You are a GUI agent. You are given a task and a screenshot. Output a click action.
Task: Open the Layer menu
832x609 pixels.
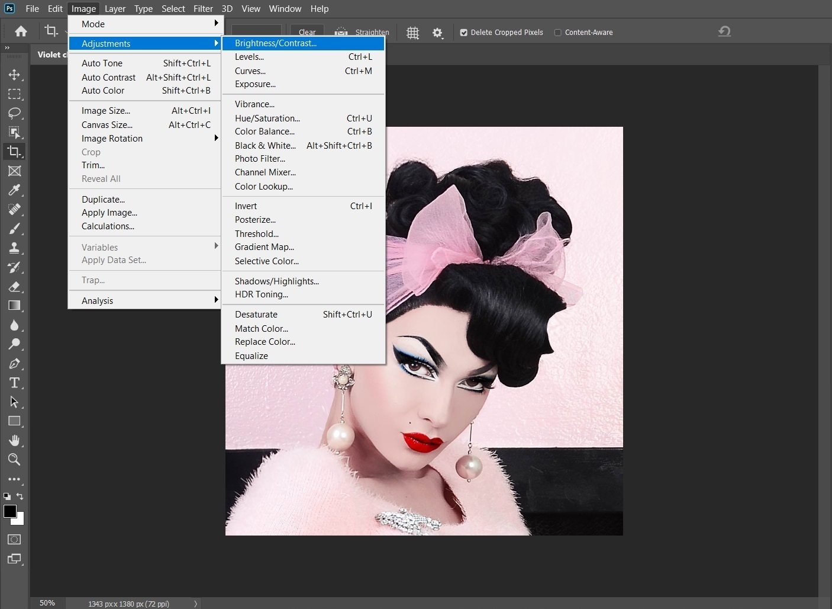pos(115,8)
